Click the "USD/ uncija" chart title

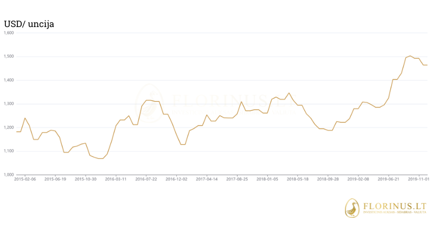pyautogui.click(x=29, y=24)
